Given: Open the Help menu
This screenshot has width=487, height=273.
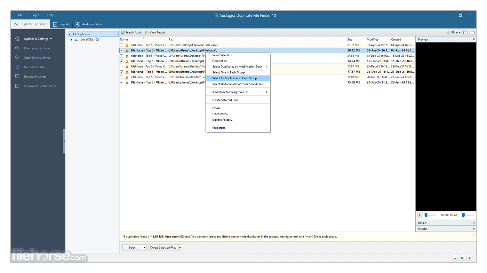Looking at the screenshot, I should (50, 15).
